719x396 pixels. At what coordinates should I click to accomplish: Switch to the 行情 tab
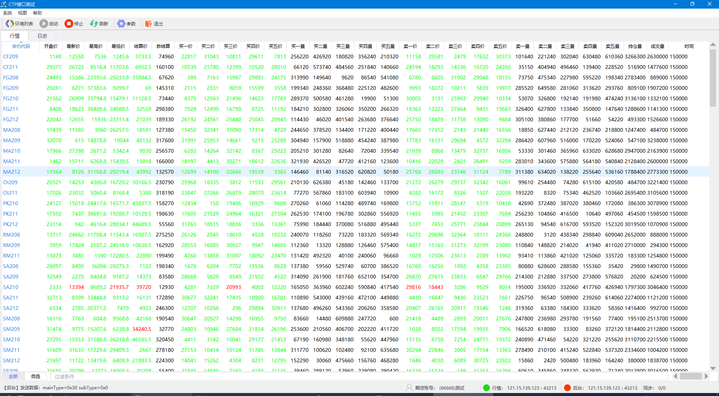pos(15,36)
